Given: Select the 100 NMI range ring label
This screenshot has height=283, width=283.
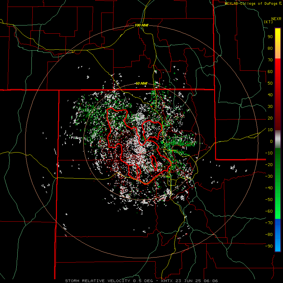Looking at the screenshot, I should pyautogui.click(x=141, y=25).
